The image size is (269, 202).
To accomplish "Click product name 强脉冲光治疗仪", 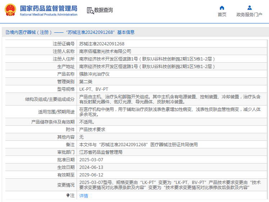I will [94, 74].
